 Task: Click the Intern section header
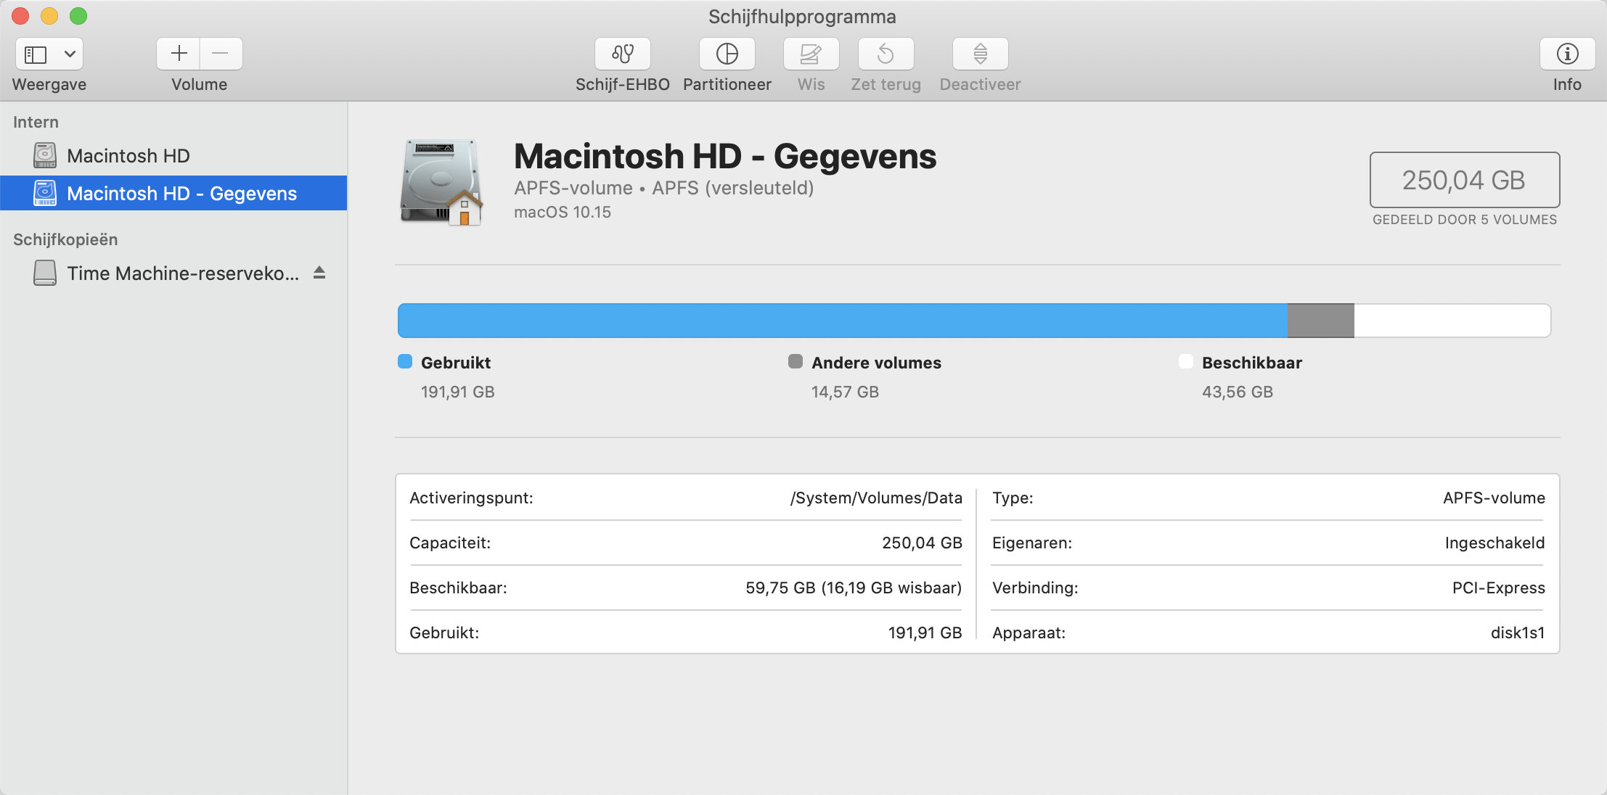pos(36,122)
